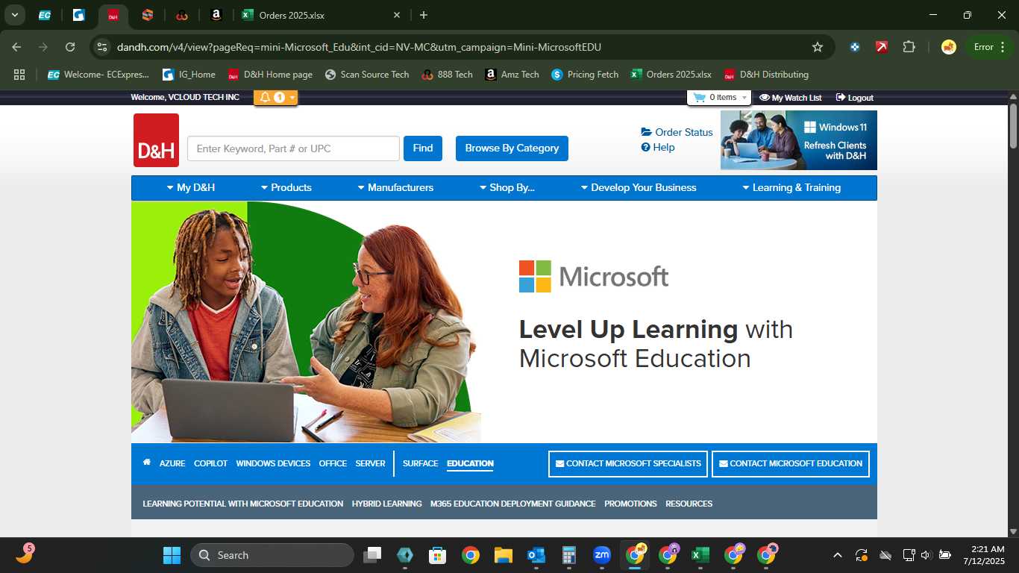The height and width of the screenshot is (573, 1019).
Task: Open IG_Home bookmark
Action: pos(189,75)
